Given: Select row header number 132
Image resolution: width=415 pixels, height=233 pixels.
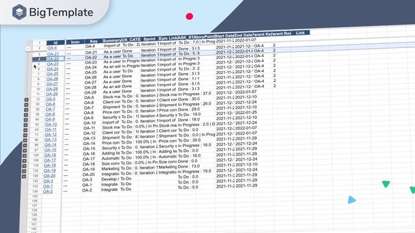Looking at the screenshot, I should (x=35, y=181).
